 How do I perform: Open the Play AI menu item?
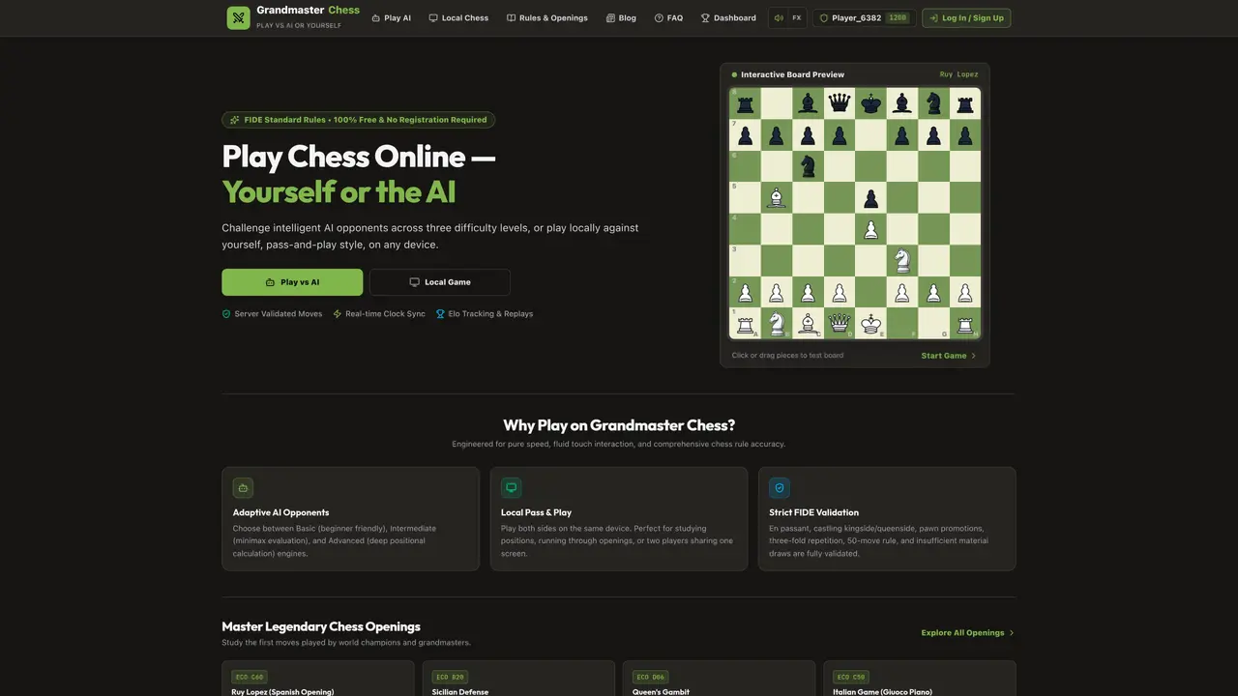pos(391,17)
